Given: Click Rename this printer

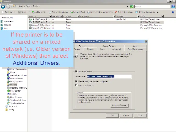Looking at the screenshot, I should [145, 12].
